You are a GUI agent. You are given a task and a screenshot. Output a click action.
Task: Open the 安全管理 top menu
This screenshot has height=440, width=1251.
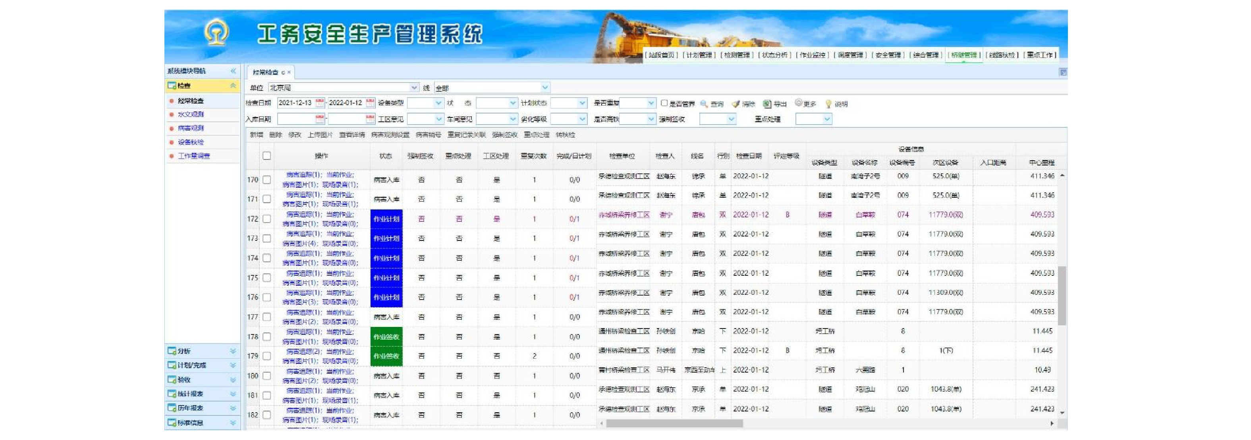888,55
